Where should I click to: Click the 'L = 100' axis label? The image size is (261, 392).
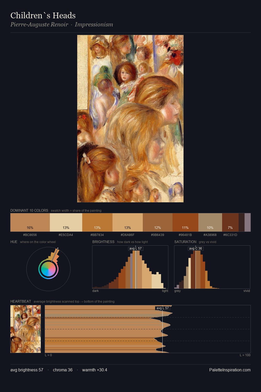245,355
